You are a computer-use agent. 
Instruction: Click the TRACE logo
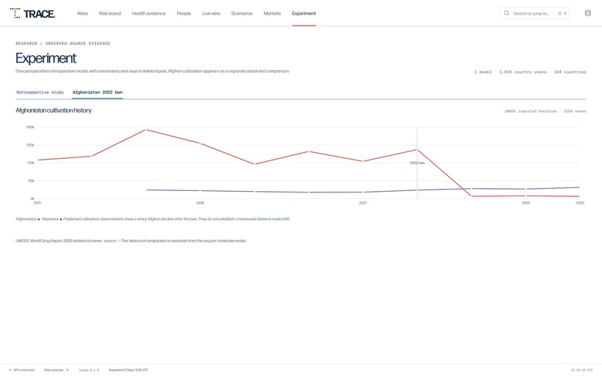tap(33, 13)
